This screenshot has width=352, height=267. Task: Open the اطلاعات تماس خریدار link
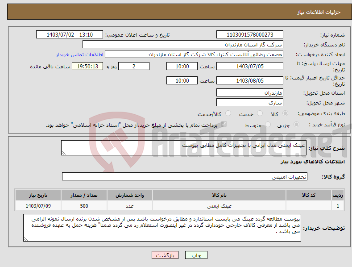coord(79,54)
